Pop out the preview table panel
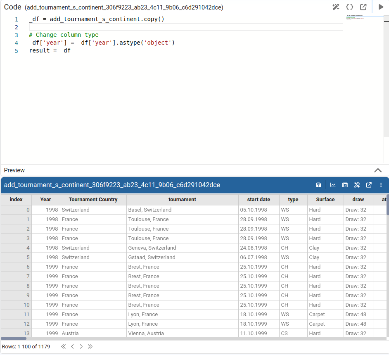The height and width of the screenshot is (355, 389). tap(369, 185)
